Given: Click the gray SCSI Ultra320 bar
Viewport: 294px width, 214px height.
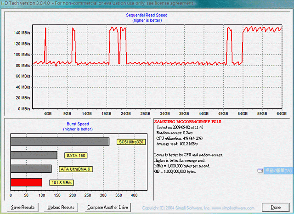Looking at the screenshot, I should 60,142.
